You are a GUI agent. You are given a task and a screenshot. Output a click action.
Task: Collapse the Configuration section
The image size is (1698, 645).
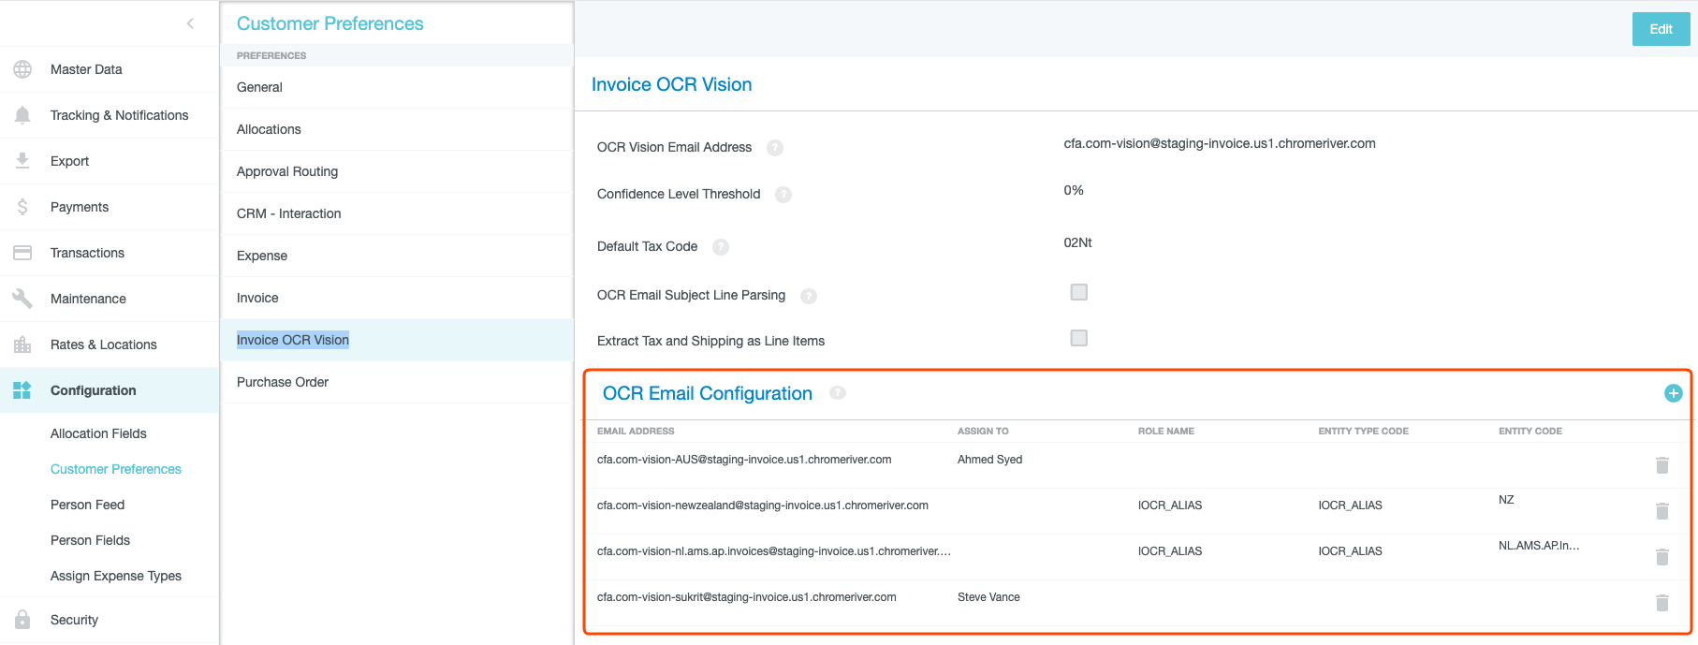[93, 390]
